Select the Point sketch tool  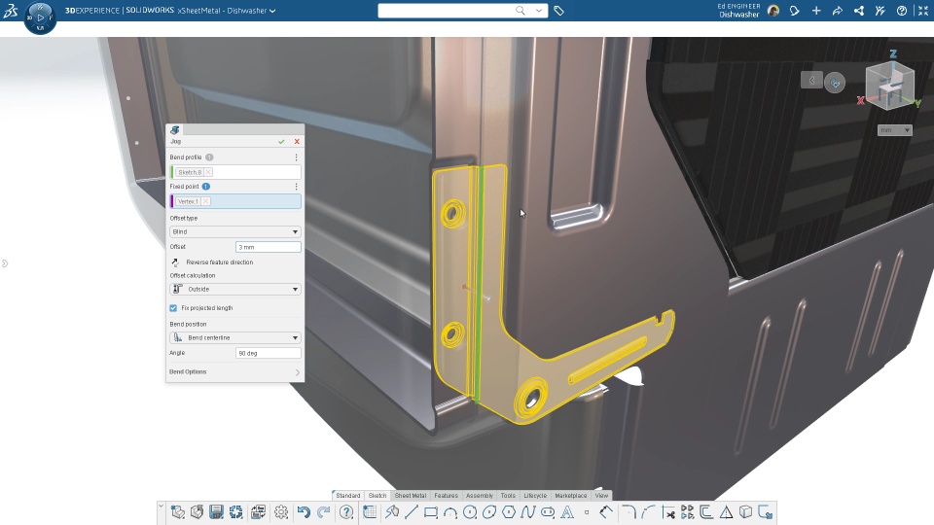pos(587,512)
